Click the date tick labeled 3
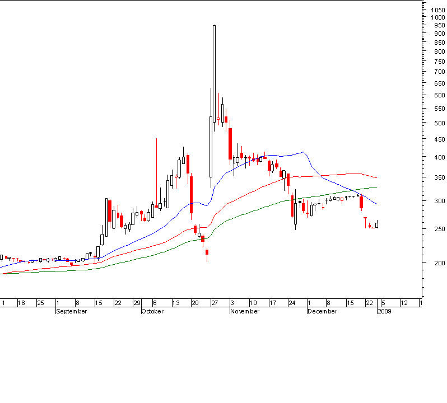The width and height of the screenshot is (447, 403). (232, 303)
